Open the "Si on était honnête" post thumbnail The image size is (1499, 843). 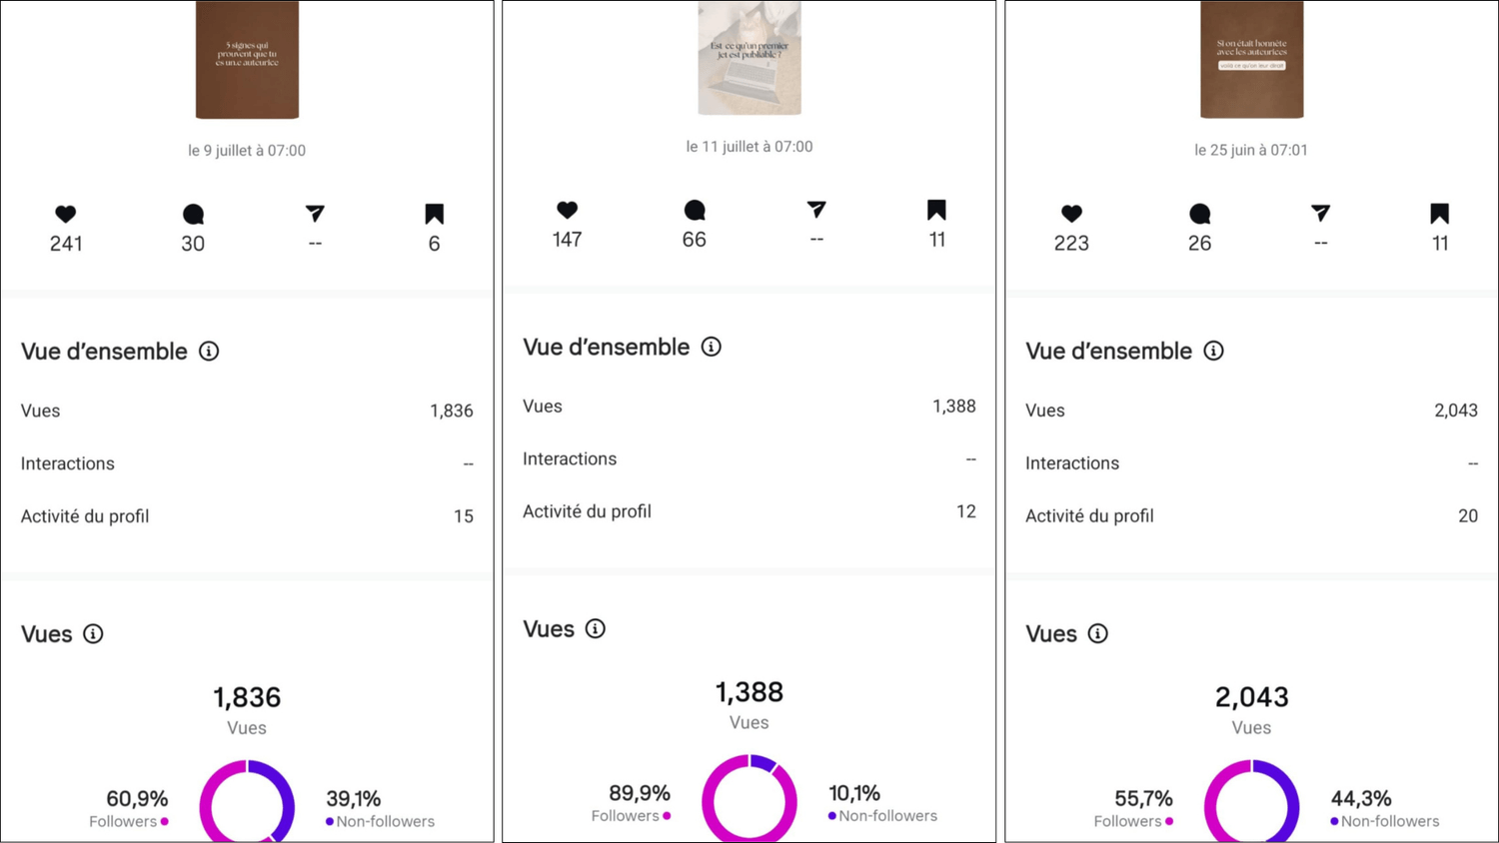[x=1251, y=60]
